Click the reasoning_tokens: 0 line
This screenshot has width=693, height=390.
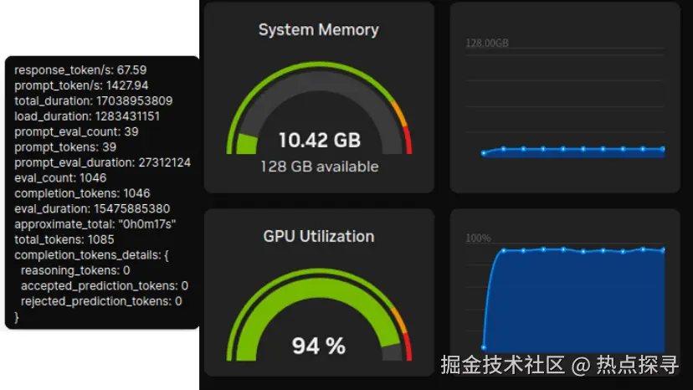75,269
